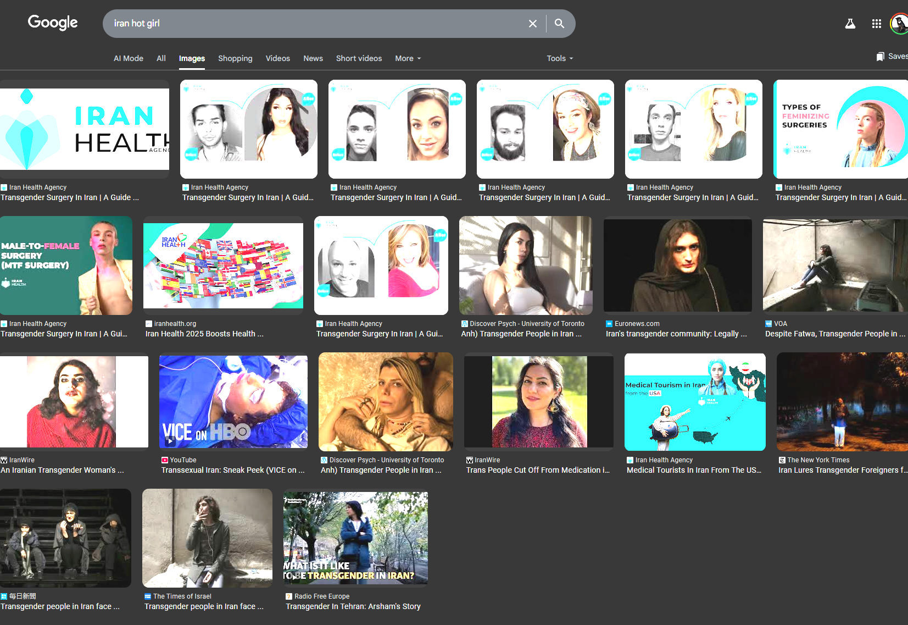Click the 'iranhealth.org' source name
This screenshot has height=625, width=908.
[175, 324]
